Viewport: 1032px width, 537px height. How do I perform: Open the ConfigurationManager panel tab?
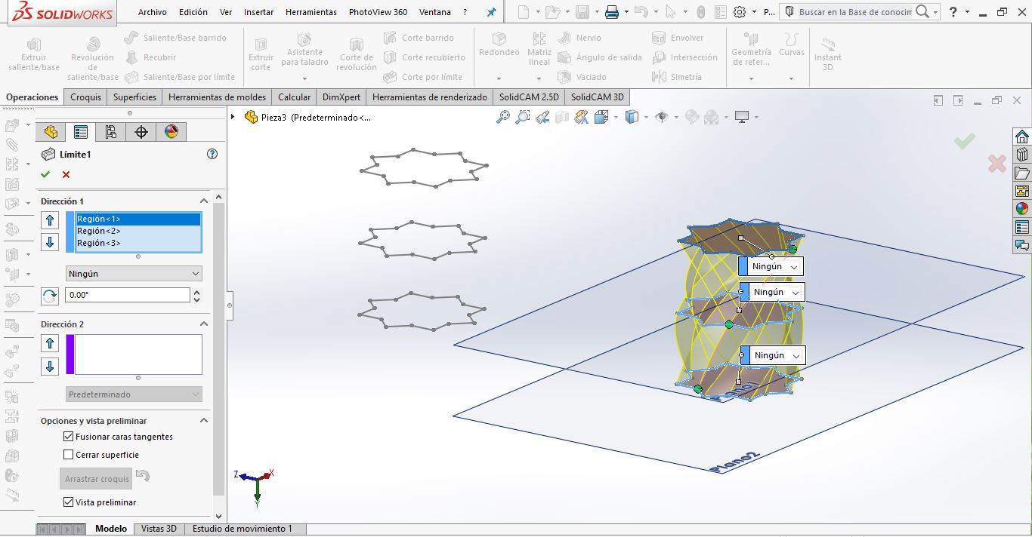(111, 132)
